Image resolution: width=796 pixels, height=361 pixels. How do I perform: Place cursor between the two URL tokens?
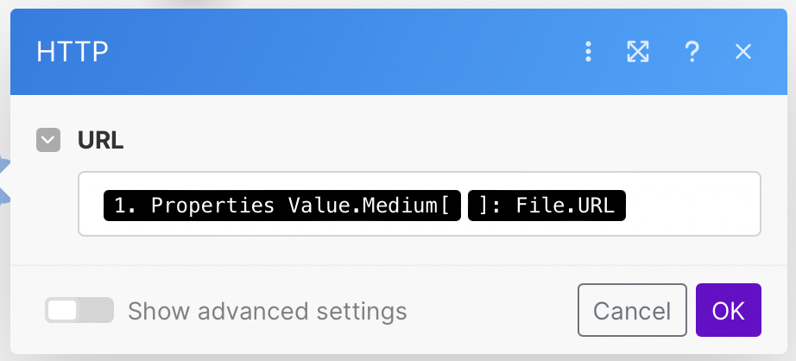click(x=464, y=206)
